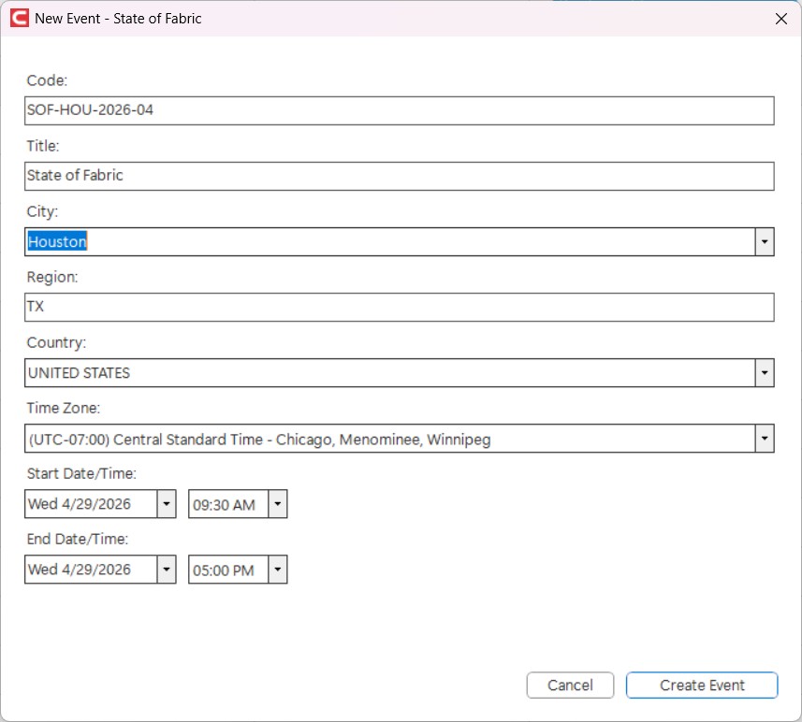This screenshot has height=722, width=802.
Task: Click the Title text field
Action: (399, 176)
